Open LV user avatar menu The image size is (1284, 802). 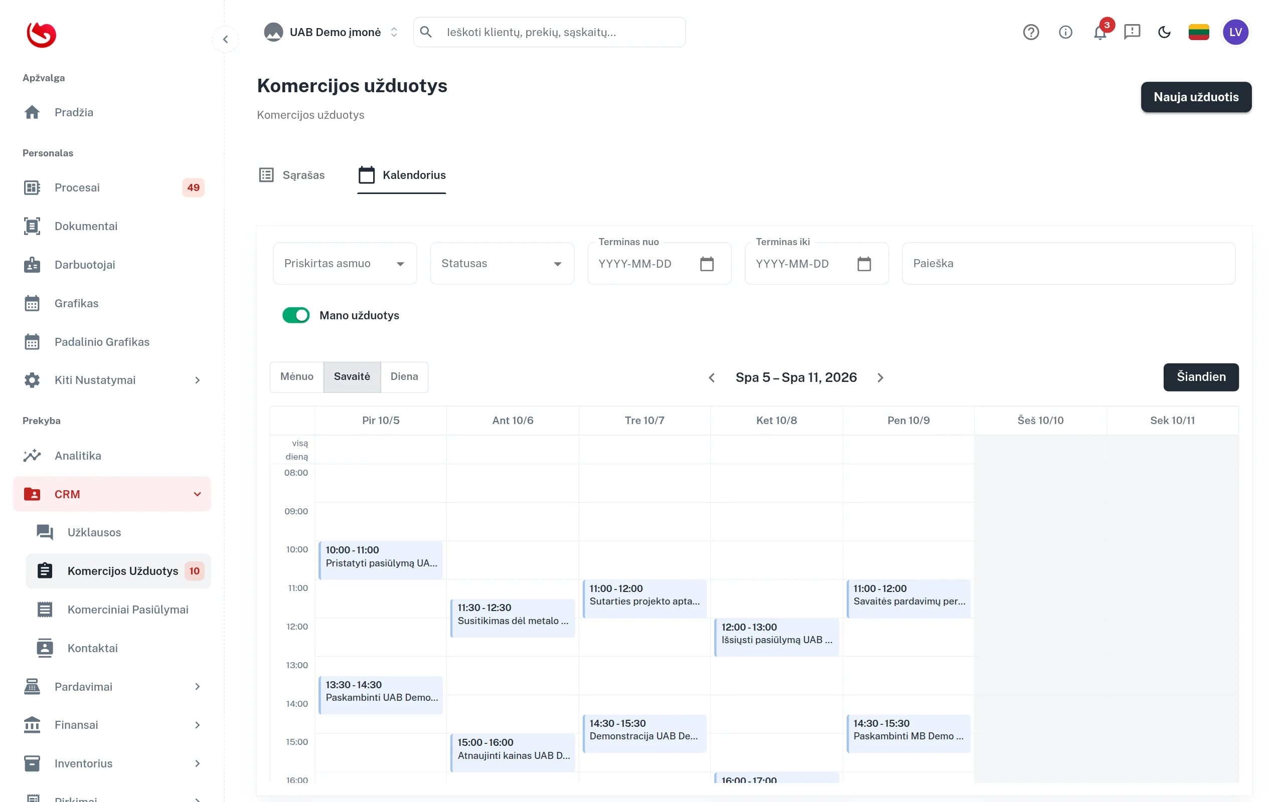click(x=1235, y=33)
